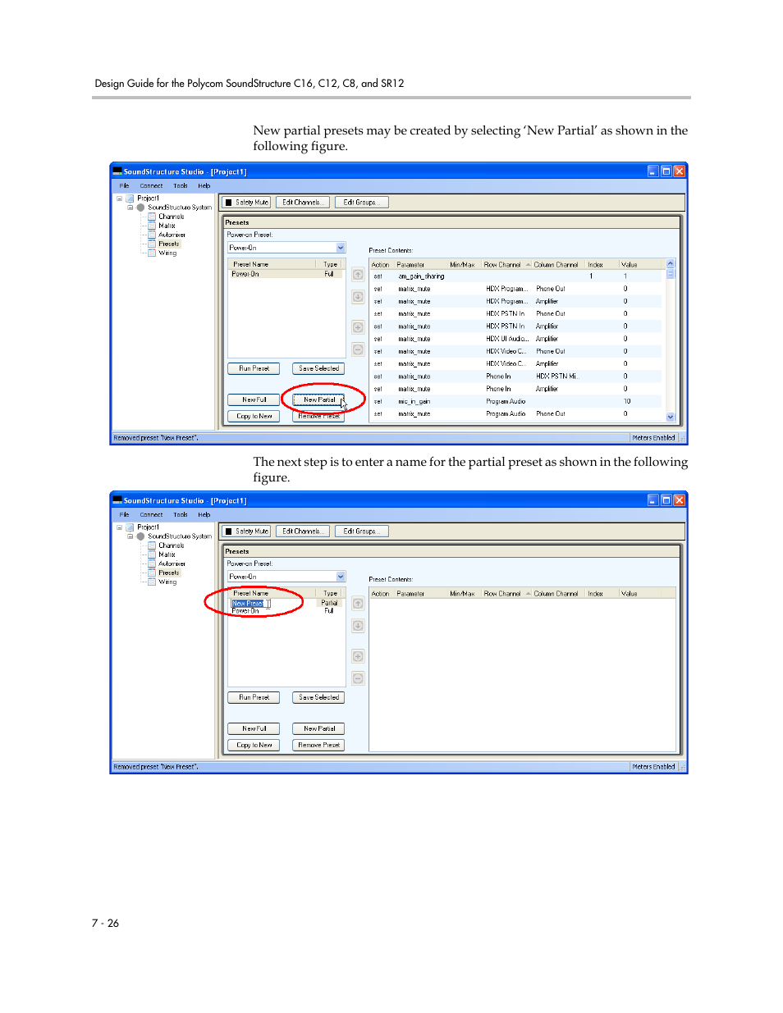Click SoundStructure System gray circle icon in first figure
The height and width of the screenshot is (1013, 783).
(140, 208)
